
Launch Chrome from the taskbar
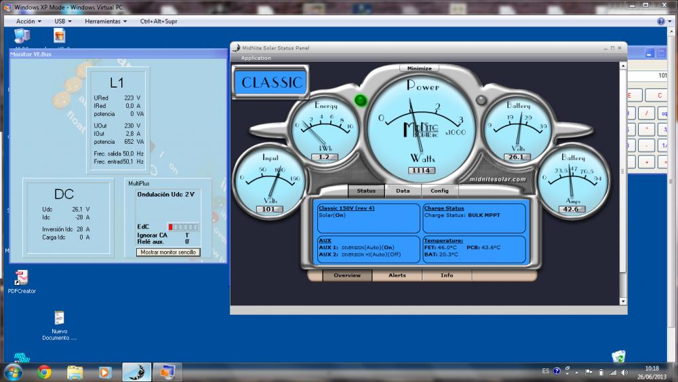pos(44,372)
